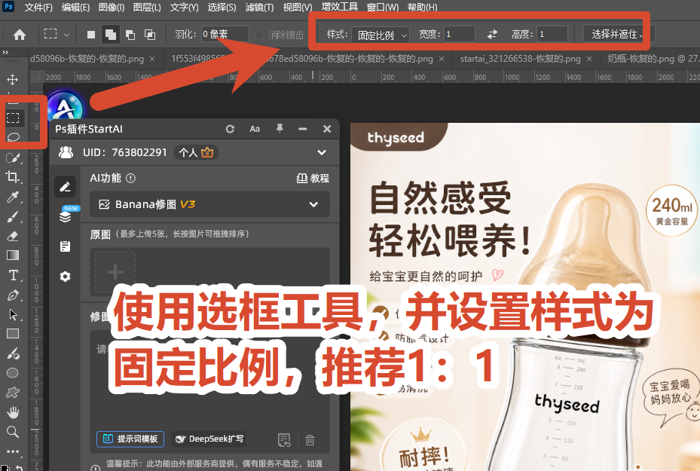Expand the UID account chevron

tap(322, 153)
